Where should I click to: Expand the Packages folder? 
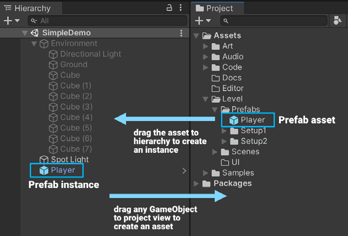(196, 183)
